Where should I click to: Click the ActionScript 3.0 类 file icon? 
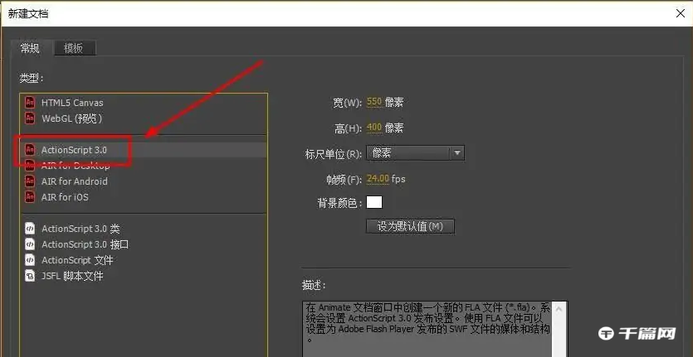tap(30, 229)
